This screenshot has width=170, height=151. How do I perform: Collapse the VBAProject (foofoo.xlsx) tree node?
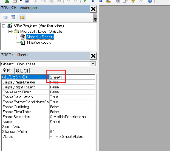[x=4, y=26]
